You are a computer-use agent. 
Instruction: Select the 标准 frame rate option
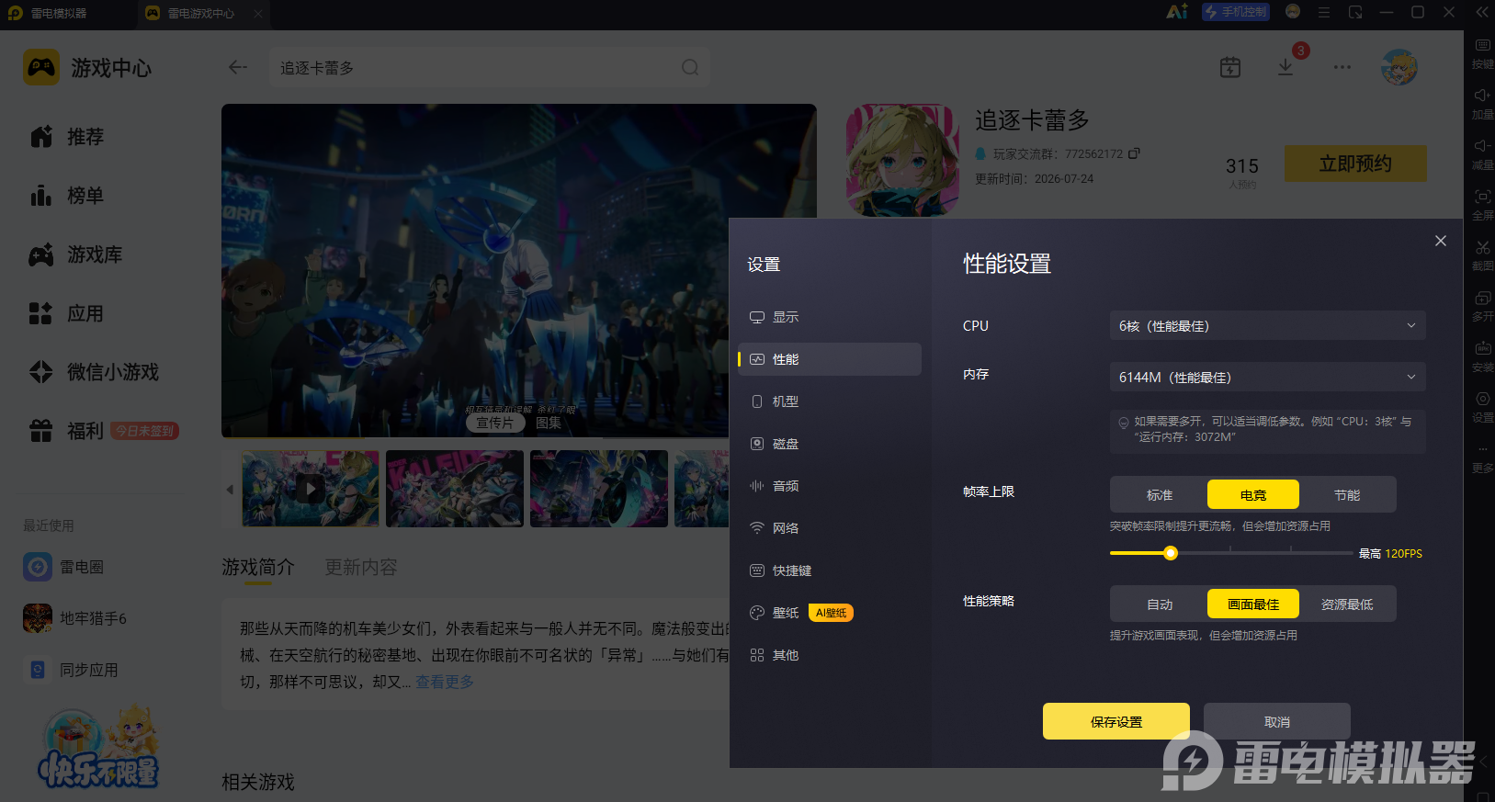(1160, 495)
